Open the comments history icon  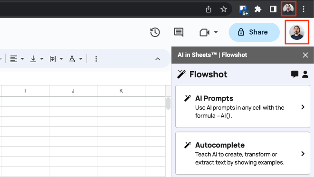pos(179,32)
